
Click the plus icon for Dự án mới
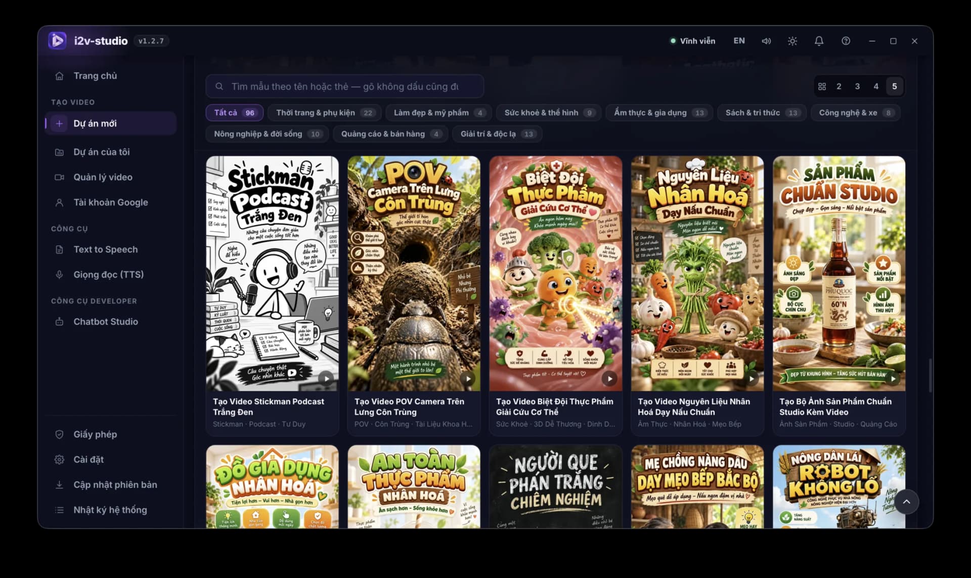[x=59, y=123]
